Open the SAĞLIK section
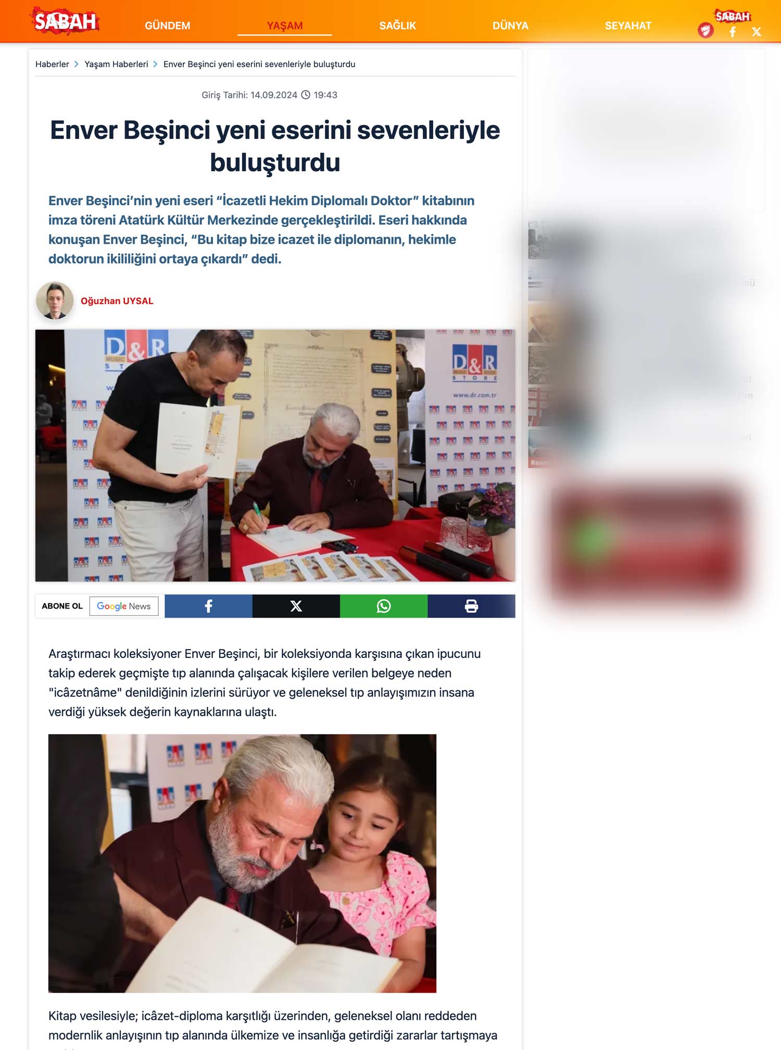781x1050 pixels. click(398, 26)
